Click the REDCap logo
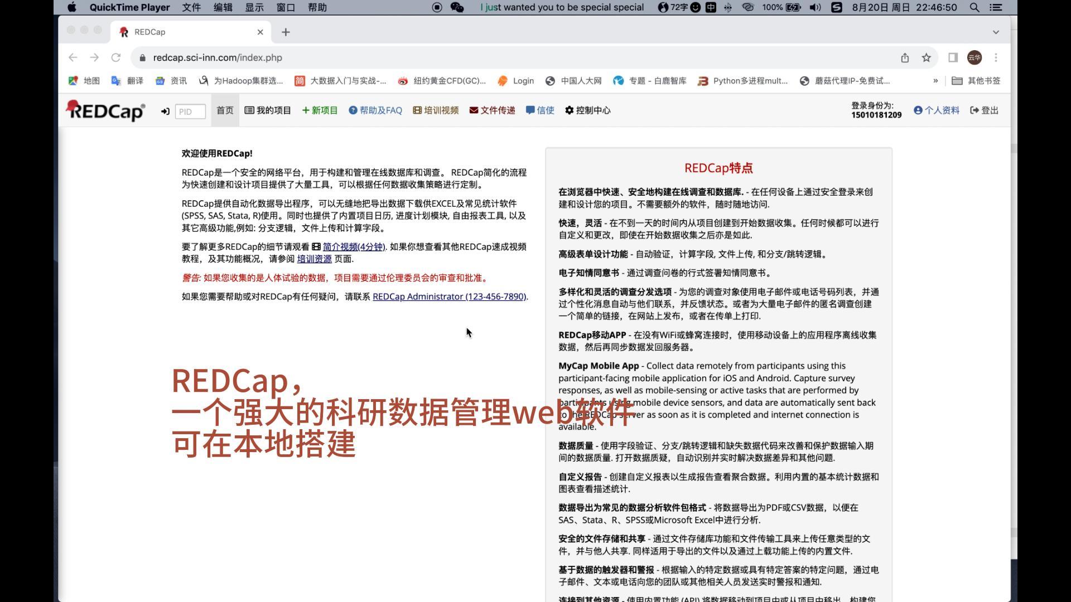The width and height of the screenshot is (1071, 602). 105,110
